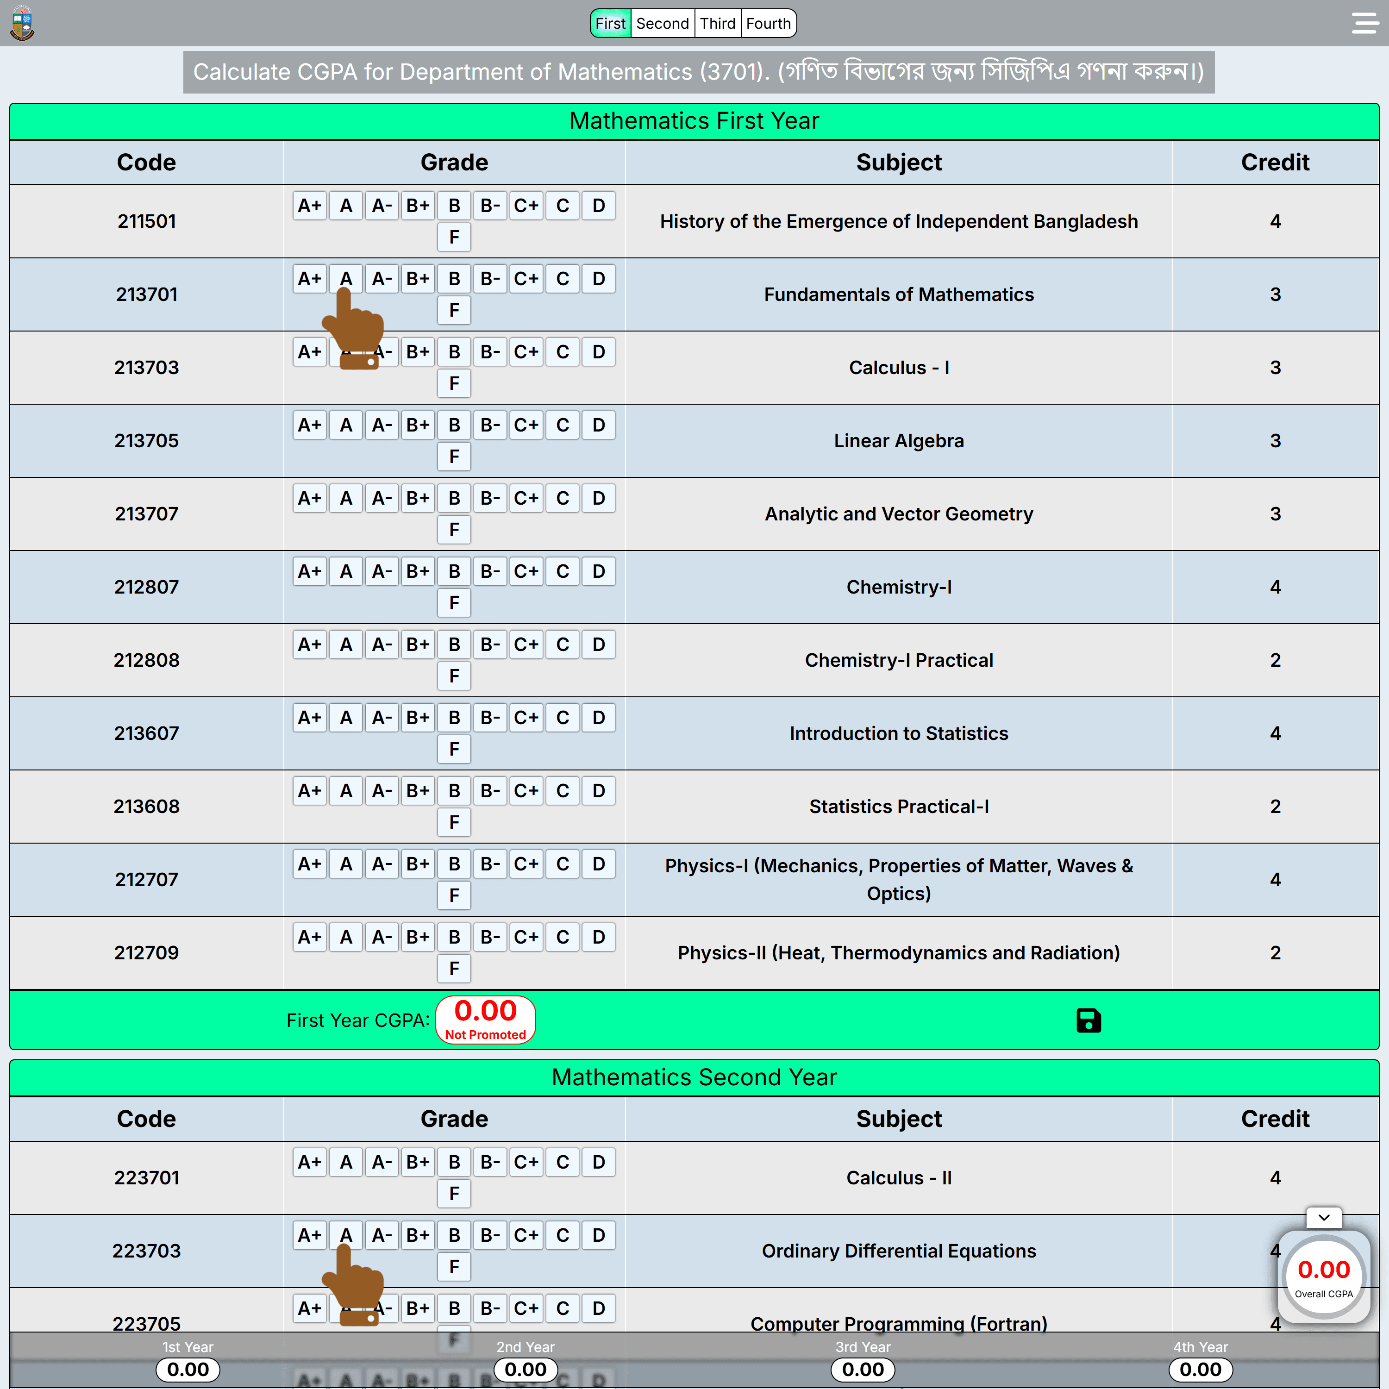The height and width of the screenshot is (1389, 1389).
Task: Switch to the First year tab
Action: tap(610, 24)
